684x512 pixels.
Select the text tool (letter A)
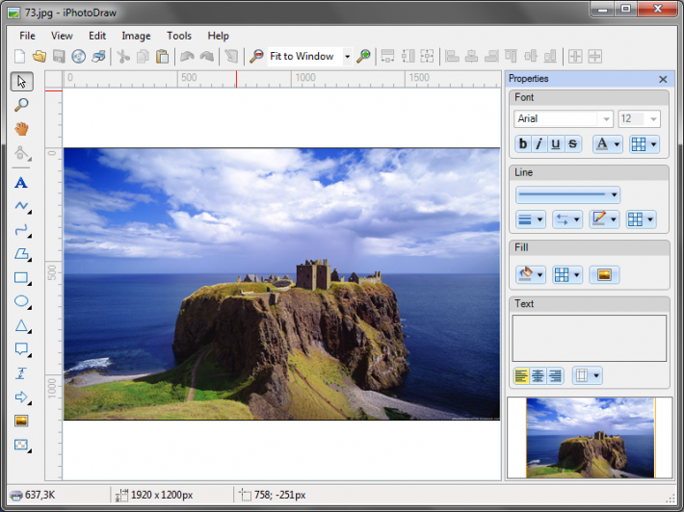tap(21, 183)
